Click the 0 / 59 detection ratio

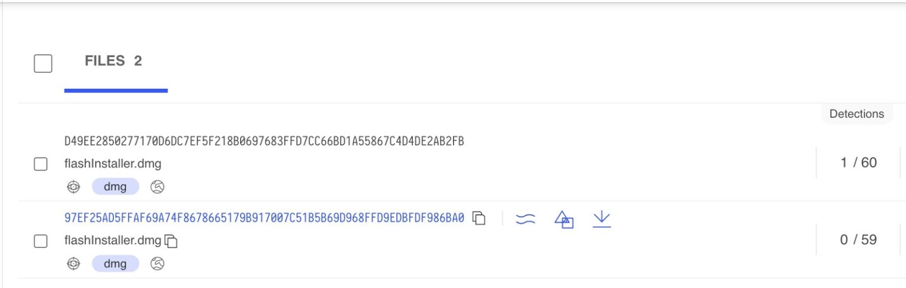(x=858, y=240)
